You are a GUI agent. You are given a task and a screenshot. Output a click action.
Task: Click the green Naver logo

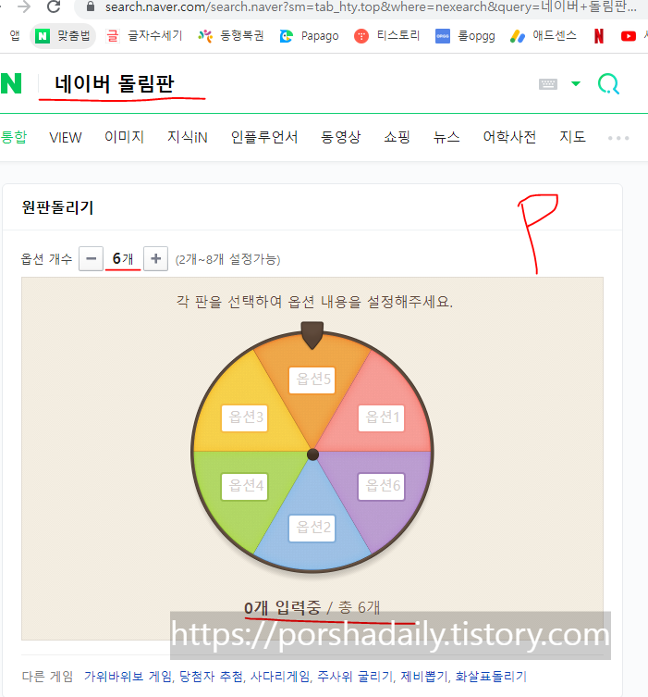11,83
